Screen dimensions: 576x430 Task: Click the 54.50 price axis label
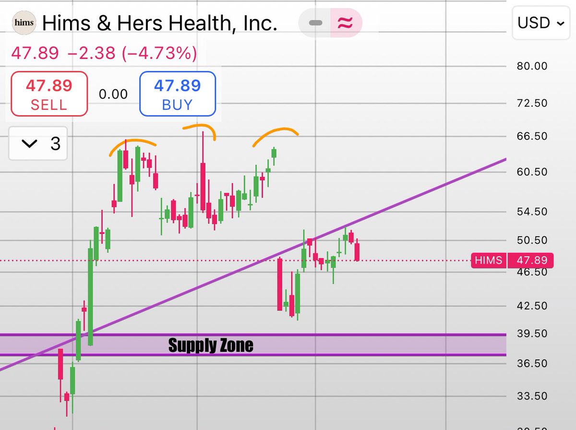[x=532, y=212]
